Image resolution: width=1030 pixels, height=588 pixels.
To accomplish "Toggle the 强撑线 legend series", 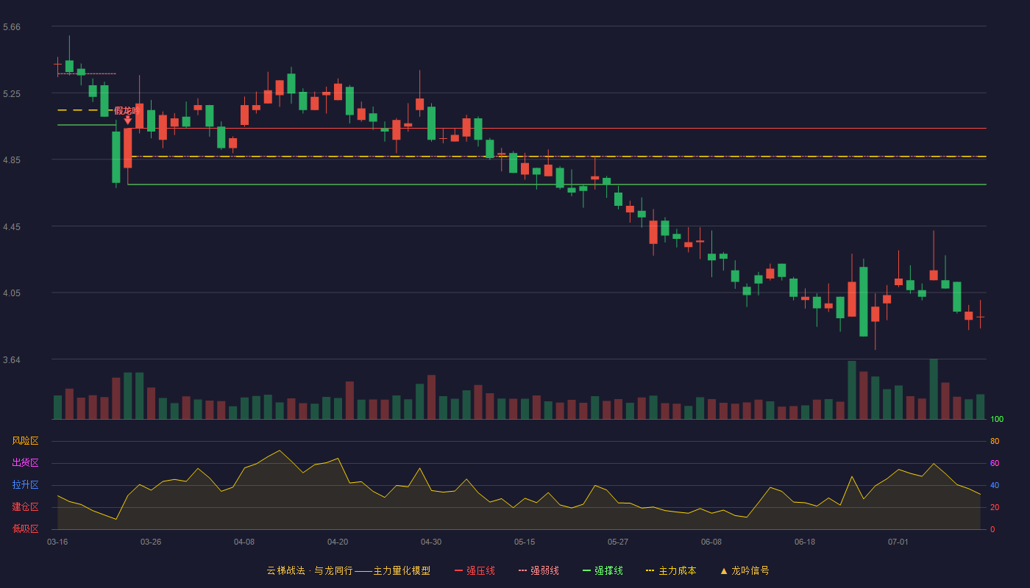I will tap(603, 570).
